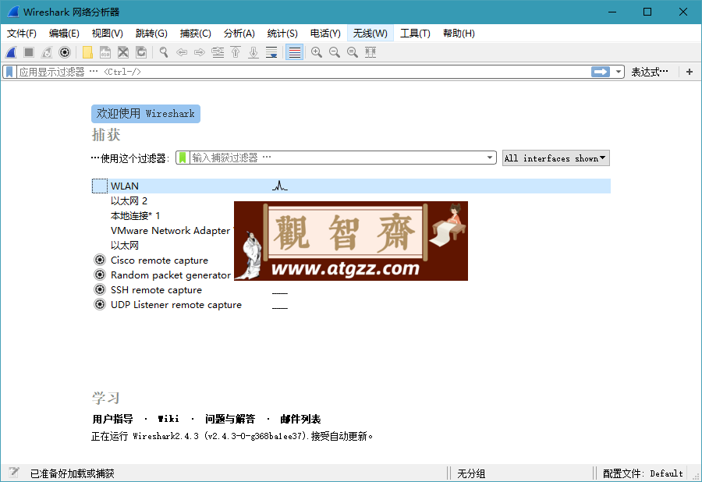Select the UDP Listener remote capture interface

tap(176, 304)
